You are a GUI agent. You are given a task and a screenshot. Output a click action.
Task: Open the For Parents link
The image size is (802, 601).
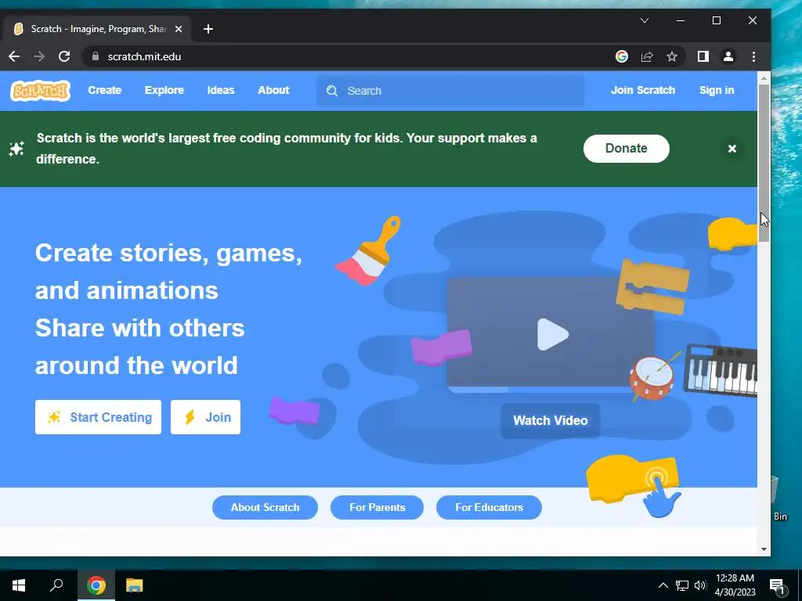pyautogui.click(x=377, y=507)
